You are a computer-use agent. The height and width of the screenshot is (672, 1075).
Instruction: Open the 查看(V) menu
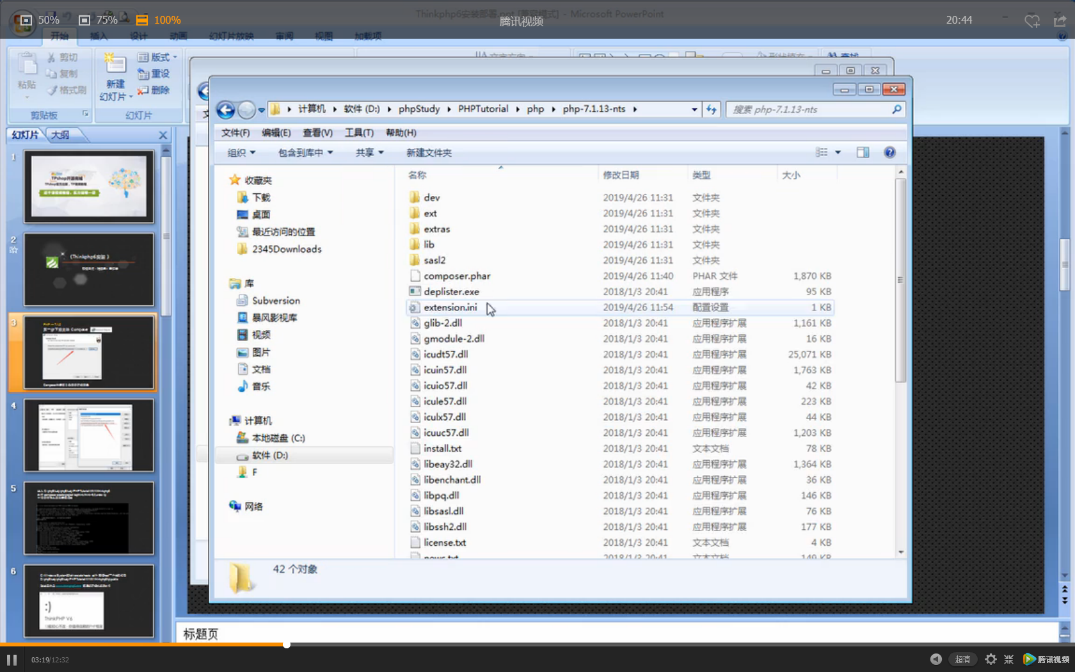[317, 132]
